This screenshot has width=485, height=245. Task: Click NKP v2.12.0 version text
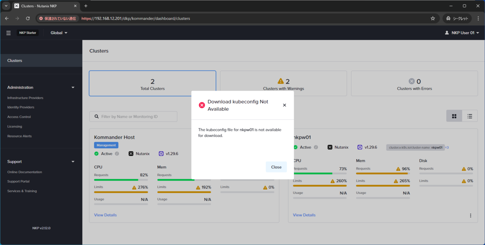point(41,228)
